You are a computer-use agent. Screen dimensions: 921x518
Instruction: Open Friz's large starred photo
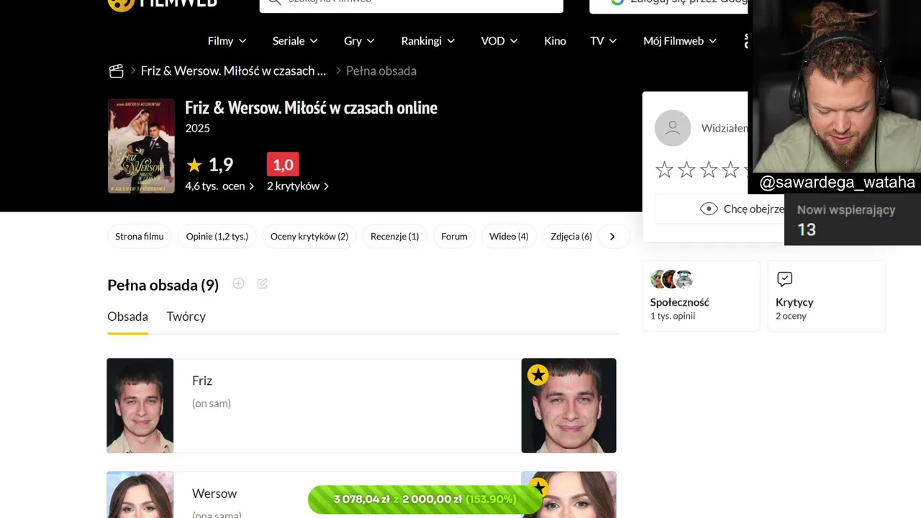[568, 406]
